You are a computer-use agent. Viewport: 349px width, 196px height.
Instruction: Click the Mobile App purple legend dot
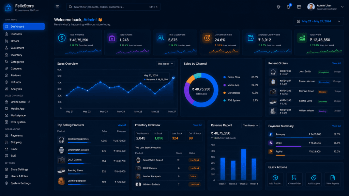coord(224,85)
